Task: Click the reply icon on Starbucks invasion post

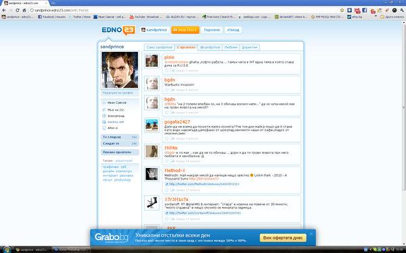Action: pyautogui.click(x=172, y=90)
